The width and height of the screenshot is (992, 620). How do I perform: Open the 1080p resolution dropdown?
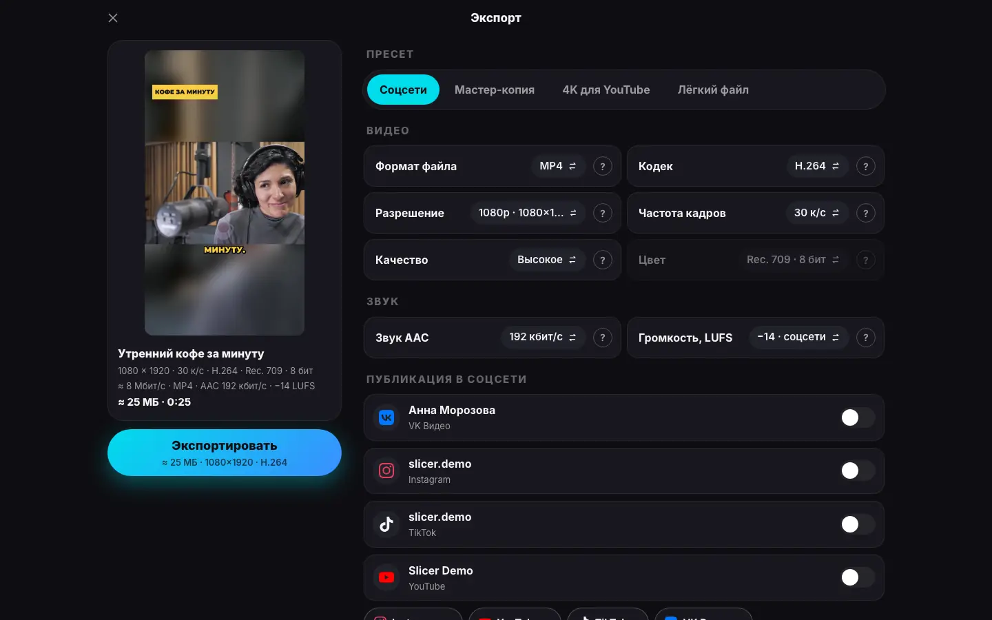click(x=528, y=213)
